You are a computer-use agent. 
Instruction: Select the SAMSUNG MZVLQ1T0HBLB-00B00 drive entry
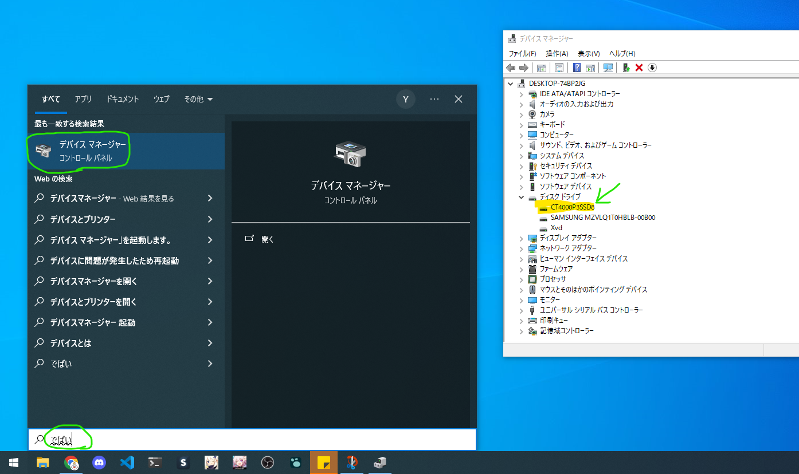coord(602,218)
